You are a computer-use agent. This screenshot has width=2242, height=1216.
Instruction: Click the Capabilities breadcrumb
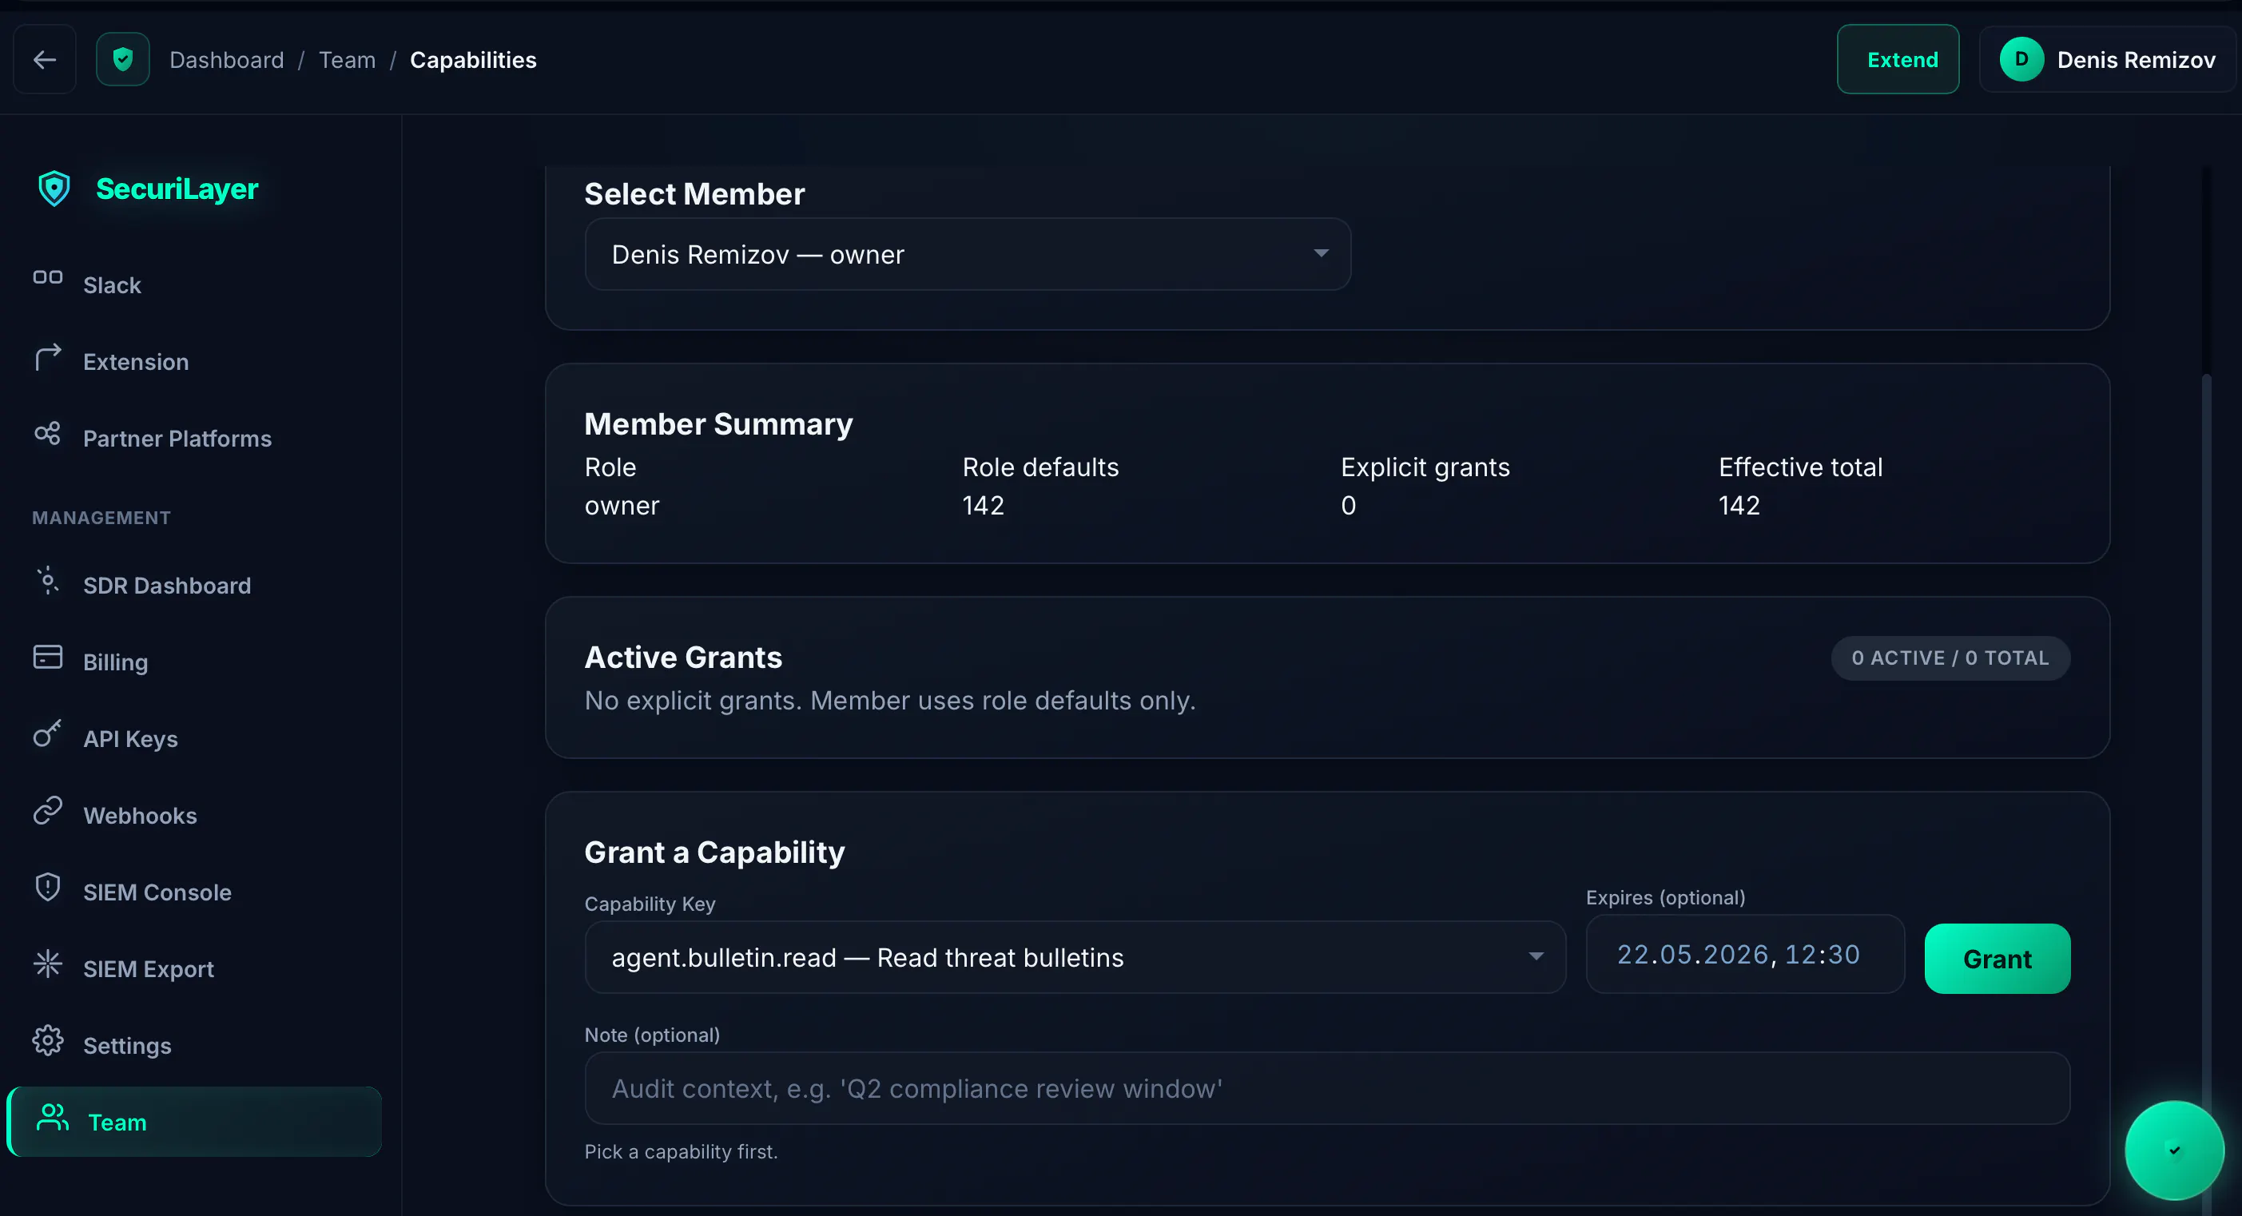(x=472, y=60)
